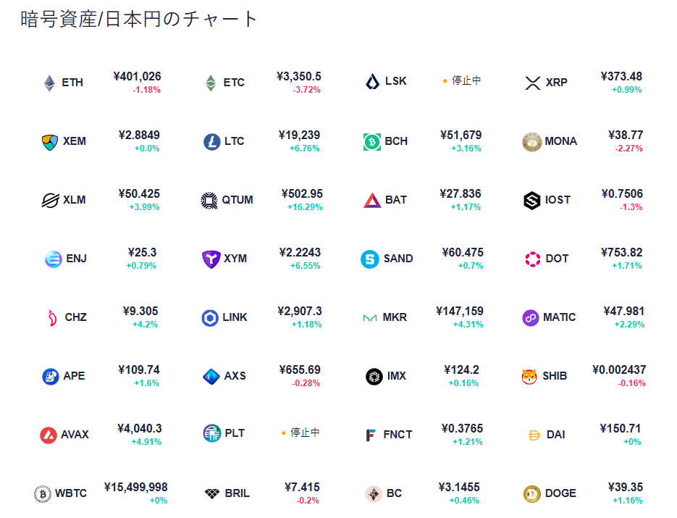Click the WBTC price ¥15,499,998
The width and height of the screenshot is (677, 518).
(136, 488)
